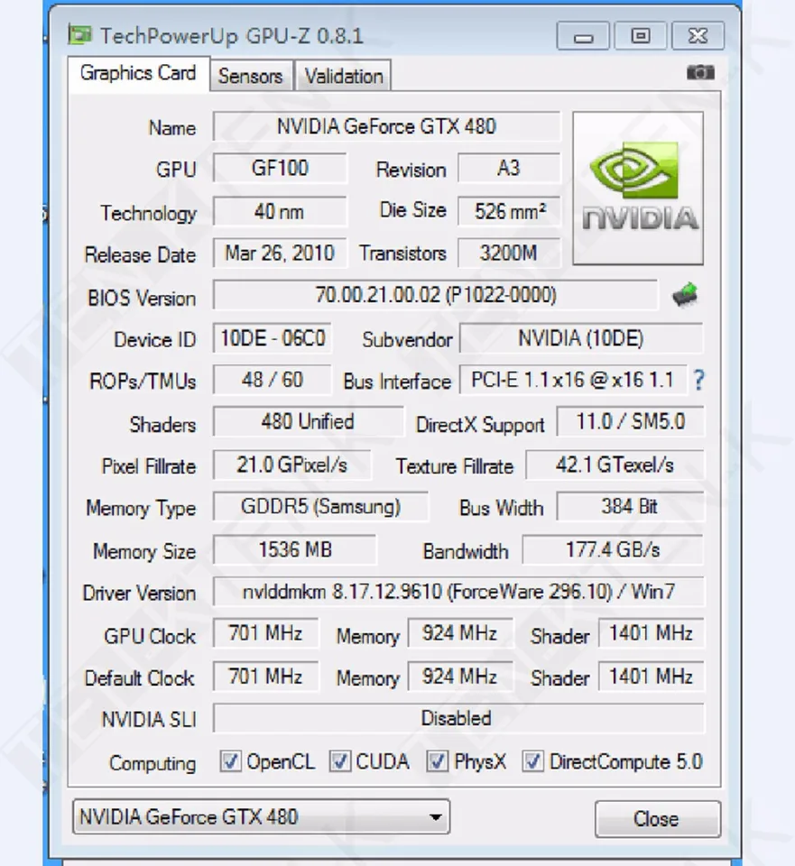Open the GPU selection dropdown arrow
Screen dimensions: 795x866
[x=435, y=817]
